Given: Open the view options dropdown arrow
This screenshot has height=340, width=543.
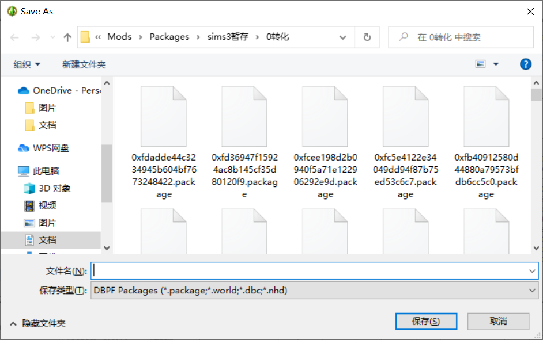Looking at the screenshot, I should click(x=496, y=64).
